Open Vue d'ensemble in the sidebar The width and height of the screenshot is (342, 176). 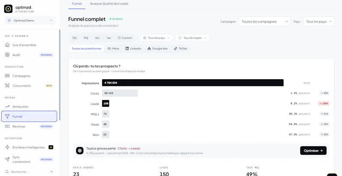tap(29, 45)
